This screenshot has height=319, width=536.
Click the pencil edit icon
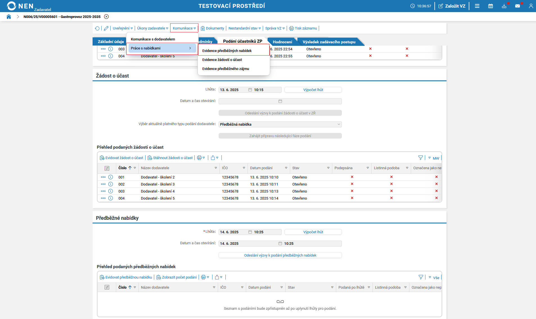(106, 28)
